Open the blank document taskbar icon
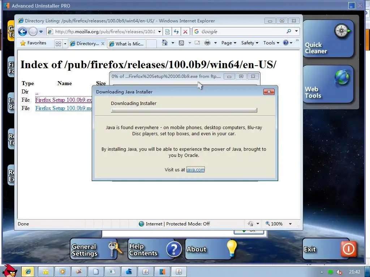The height and width of the screenshot is (277, 370). [x=96, y=272]
